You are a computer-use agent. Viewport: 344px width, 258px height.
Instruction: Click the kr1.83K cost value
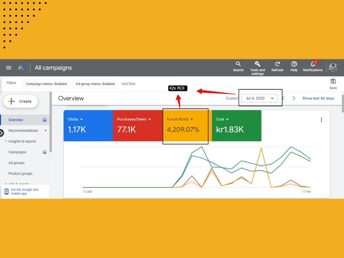230,129
